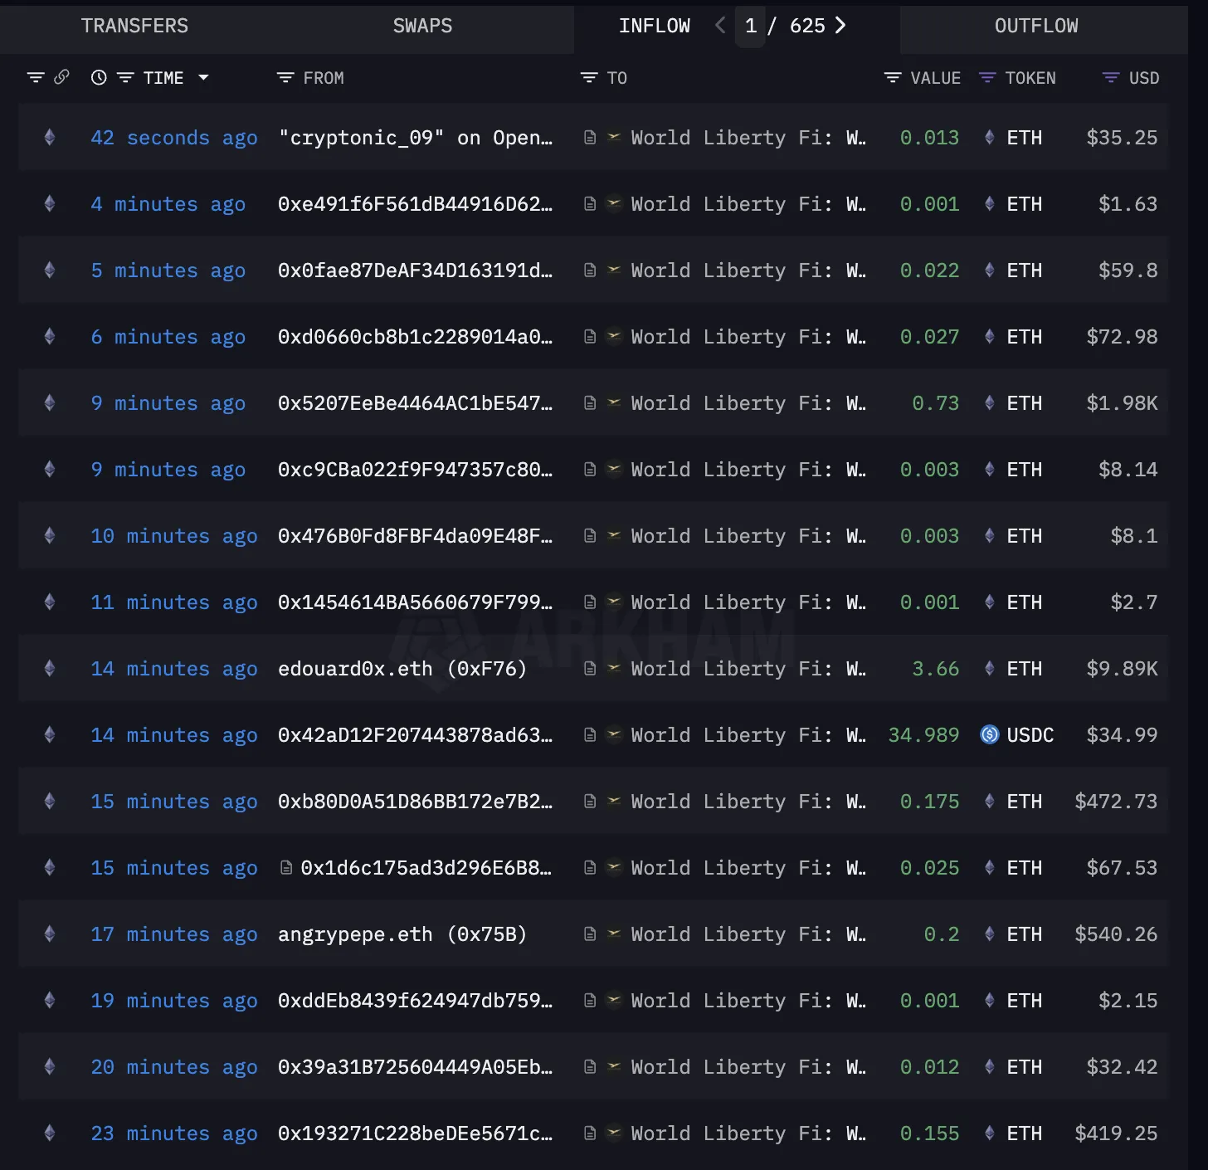Go to previous page with left chevron
Image resolution: width=1208 pixels, height=1170 pixels.
720,26
